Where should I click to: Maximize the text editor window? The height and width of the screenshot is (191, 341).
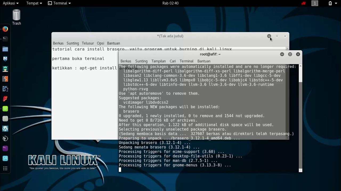point(277,36)
